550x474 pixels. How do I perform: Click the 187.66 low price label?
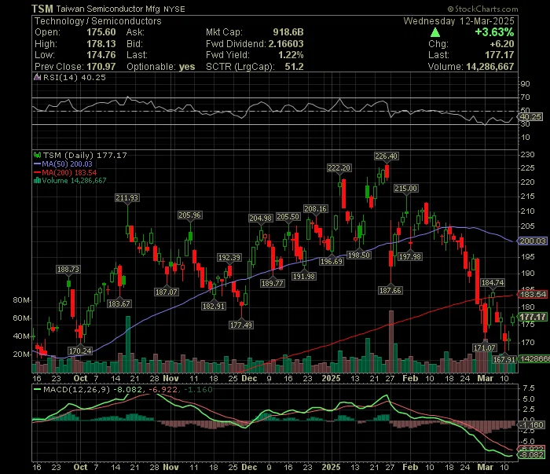click(x=390, y=291)
